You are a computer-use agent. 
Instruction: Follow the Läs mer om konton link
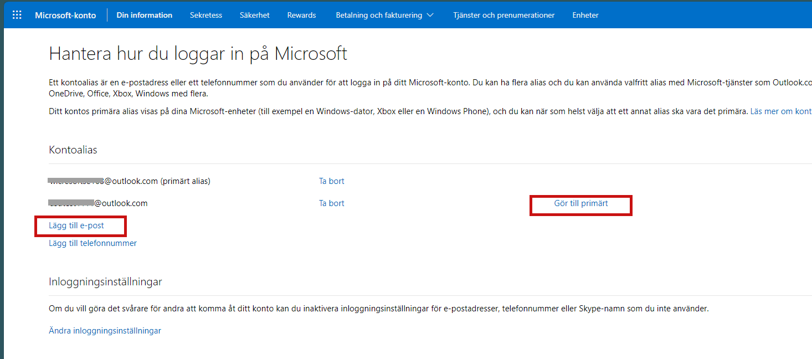[781, 111]
